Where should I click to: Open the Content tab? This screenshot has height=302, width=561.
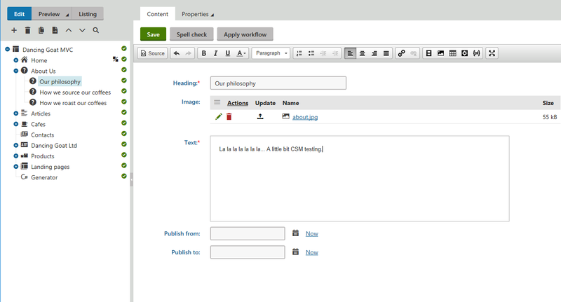(x=157, y=14)
